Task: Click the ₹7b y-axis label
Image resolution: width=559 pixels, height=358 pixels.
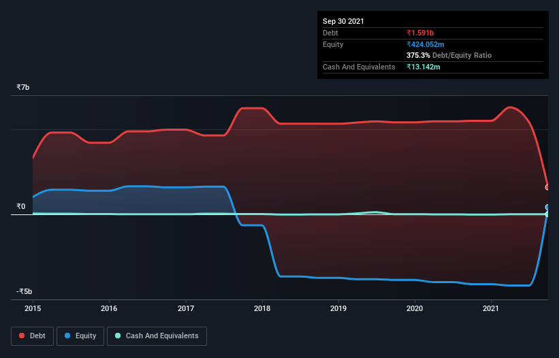Action: [x=23, y=87]
